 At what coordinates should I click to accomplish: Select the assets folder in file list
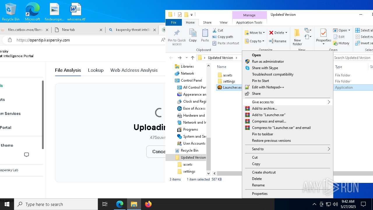click(227, 75)
